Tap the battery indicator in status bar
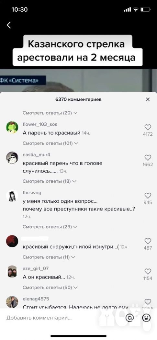The width and height of the screenshot is (157, 340). pos(145,9)
